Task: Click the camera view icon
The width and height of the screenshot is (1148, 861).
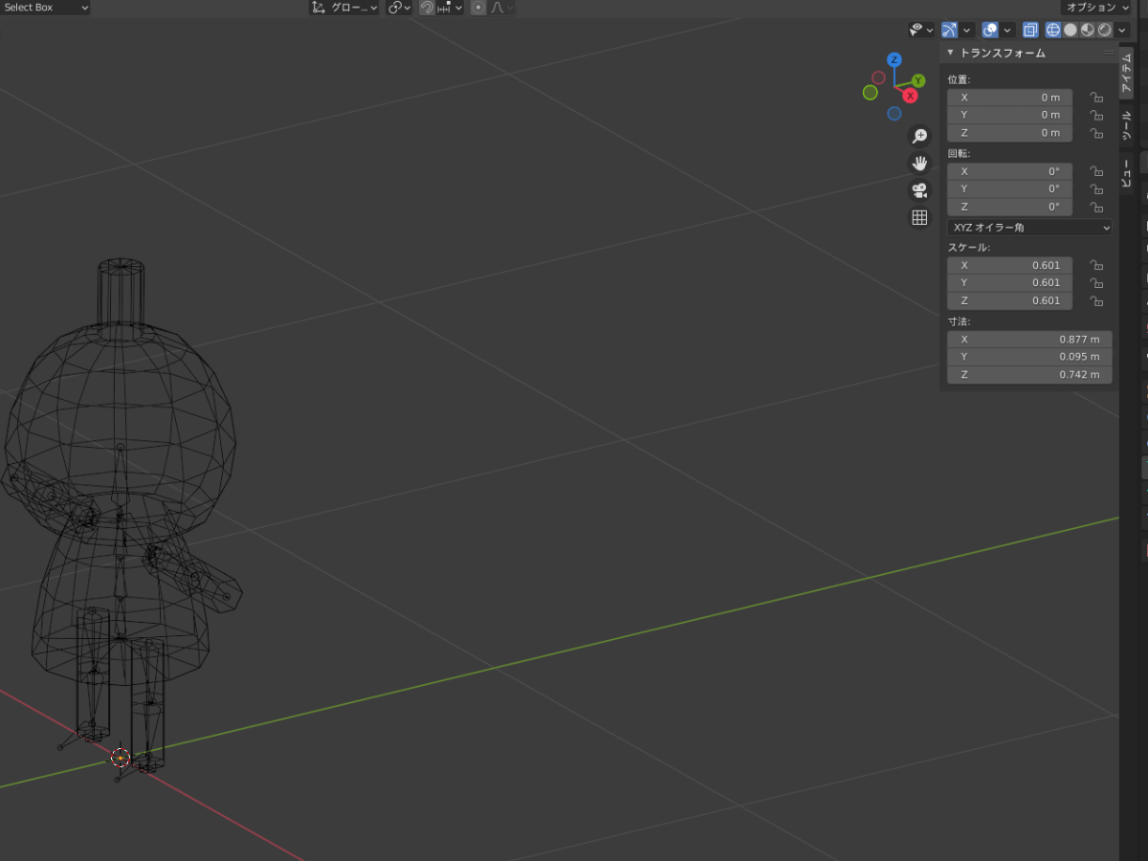Action: coord(918,189)
